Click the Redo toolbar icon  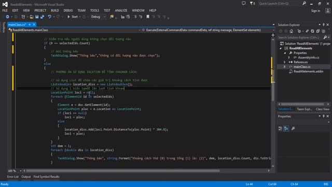tap(58, 17)
